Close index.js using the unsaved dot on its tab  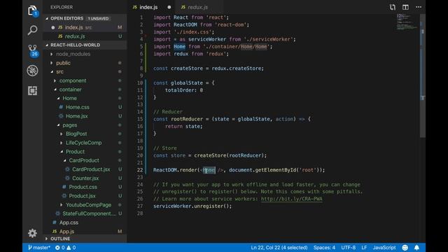coord(169,7)
